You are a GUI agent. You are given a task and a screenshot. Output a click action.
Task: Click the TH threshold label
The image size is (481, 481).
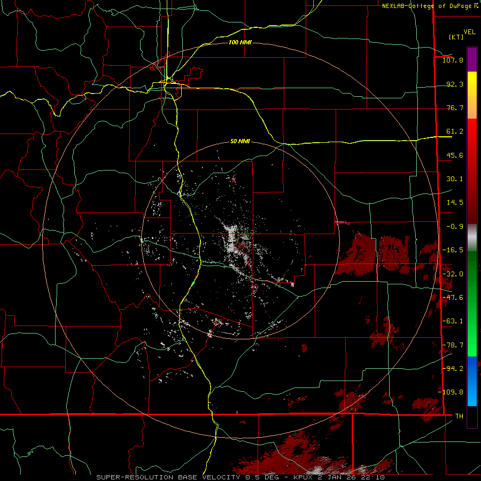click(459, 416)
